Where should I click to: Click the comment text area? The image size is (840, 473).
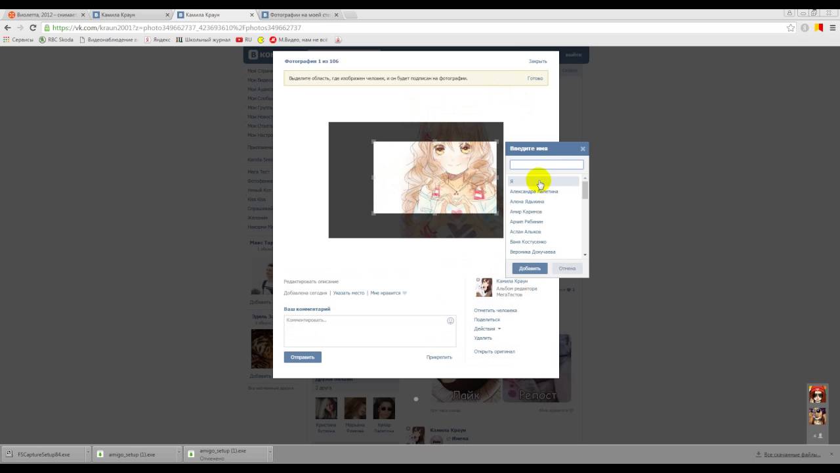click(x=369, y=330)
